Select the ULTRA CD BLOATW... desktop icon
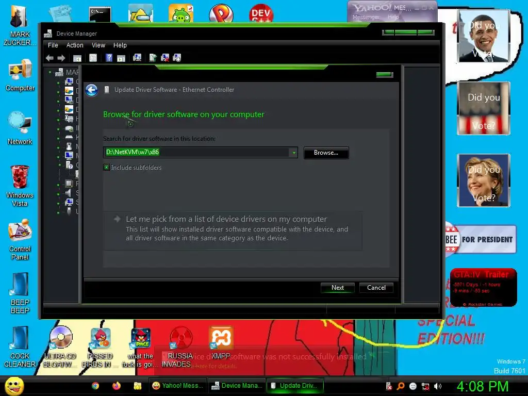 click(60, 347)
